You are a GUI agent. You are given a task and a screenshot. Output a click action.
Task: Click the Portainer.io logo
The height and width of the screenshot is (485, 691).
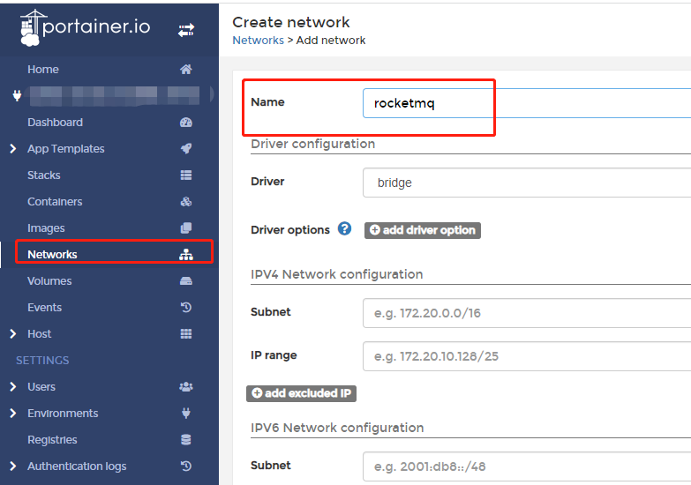coord(85,27)
